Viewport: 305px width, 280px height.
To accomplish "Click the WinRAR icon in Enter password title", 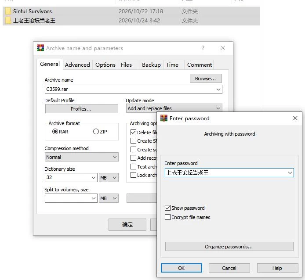I will (x=164, y=118).
